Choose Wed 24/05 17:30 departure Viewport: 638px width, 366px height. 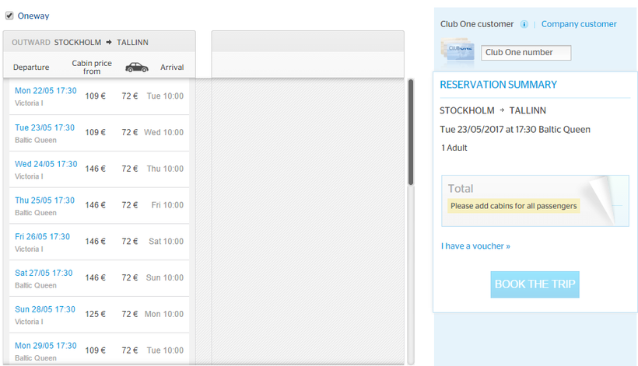(45, 164)
